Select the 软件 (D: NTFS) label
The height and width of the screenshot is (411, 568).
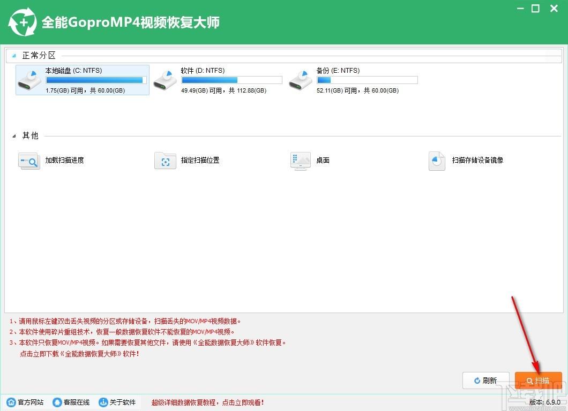203,71
